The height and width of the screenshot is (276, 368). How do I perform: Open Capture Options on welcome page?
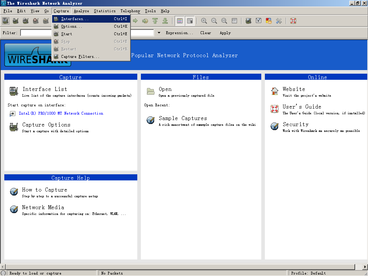coord(46,125)
